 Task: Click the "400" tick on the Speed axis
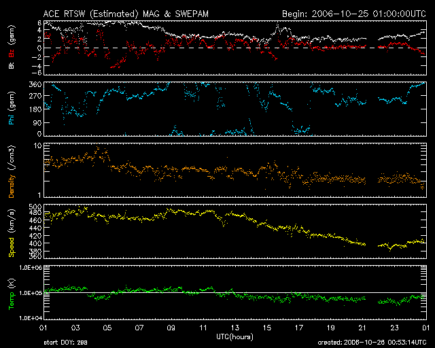click(35, 243)
